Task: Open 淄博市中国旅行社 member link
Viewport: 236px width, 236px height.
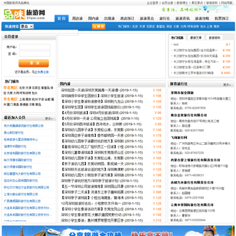Action: coord(15,146)
